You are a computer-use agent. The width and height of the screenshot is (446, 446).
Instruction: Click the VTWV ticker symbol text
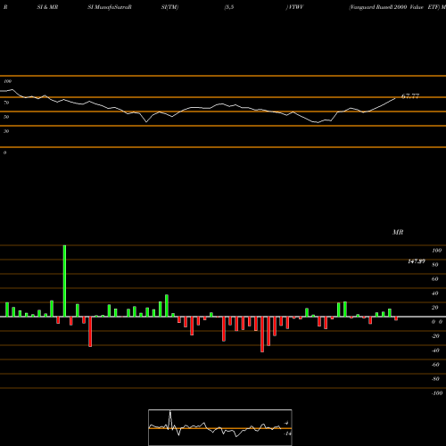click(x=295, y=7)
